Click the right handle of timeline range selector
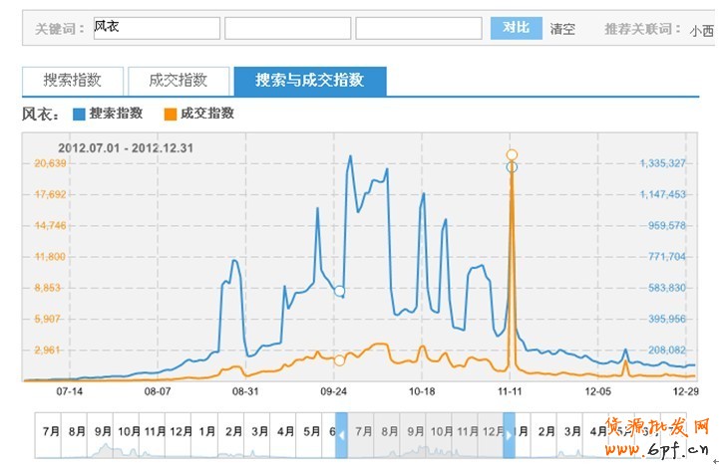The width and height of the screenshot is (719, 471). tap(509, 435)
